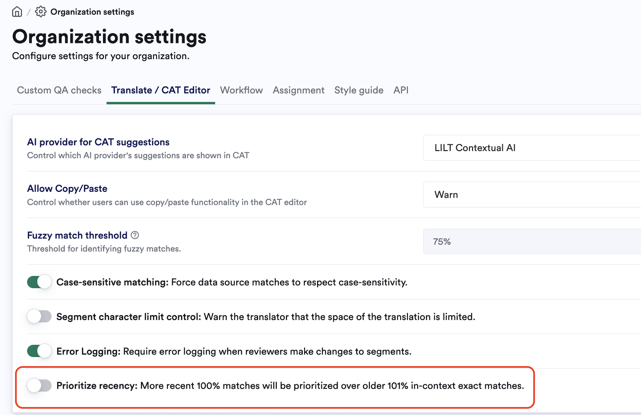The height and width of the screenshot is (415, 641).
Task: Open the Workflow tab
Action: tap(241, 90)
